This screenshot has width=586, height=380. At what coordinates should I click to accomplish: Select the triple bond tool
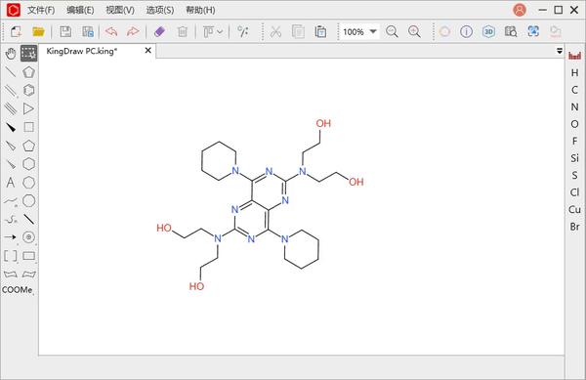(x=11, y=108)
